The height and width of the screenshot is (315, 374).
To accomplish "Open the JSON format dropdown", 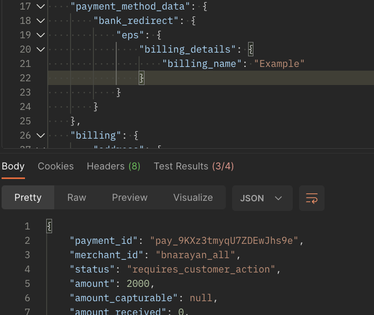I will click(262, 198).
